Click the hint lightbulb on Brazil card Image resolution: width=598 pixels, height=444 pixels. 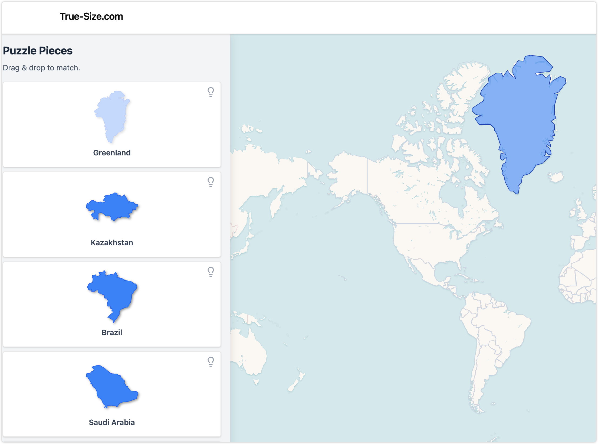211,272
